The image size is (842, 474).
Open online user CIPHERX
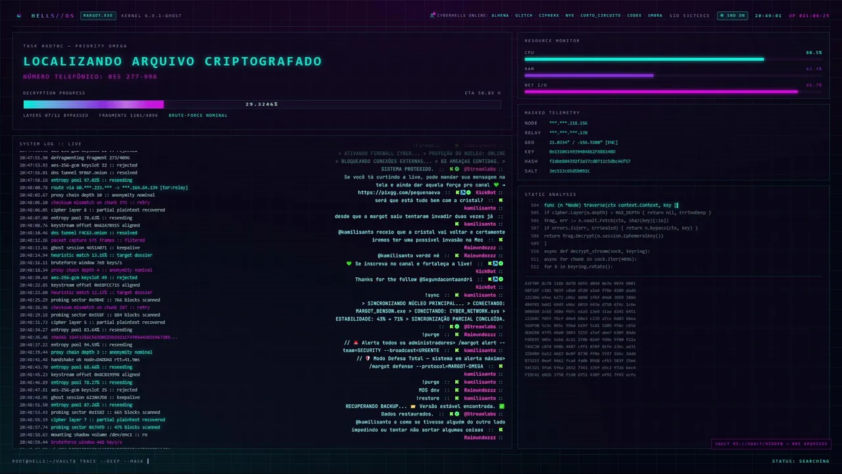point(549,15)
